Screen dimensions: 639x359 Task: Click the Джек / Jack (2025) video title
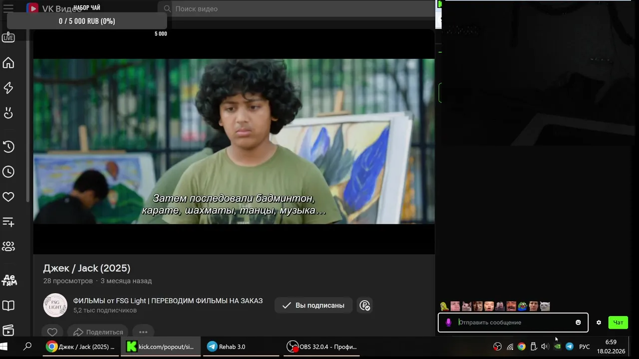pos(86,268)
